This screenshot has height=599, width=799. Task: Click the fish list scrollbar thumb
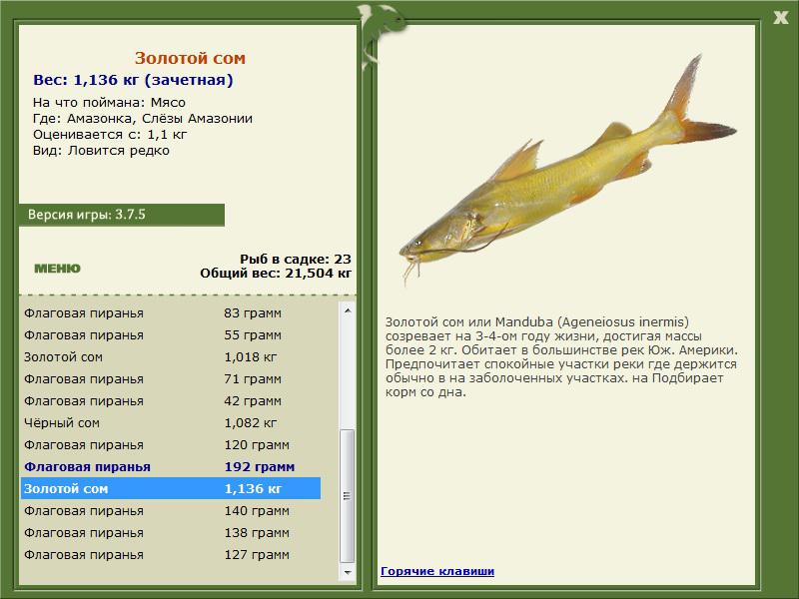coord(348,495)
